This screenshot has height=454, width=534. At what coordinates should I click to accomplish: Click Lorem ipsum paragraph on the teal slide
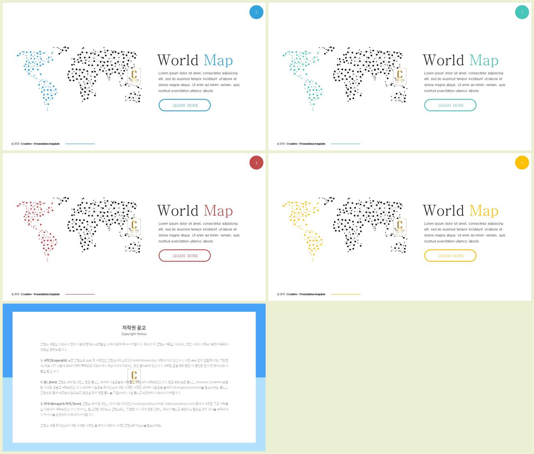[465, 82]
